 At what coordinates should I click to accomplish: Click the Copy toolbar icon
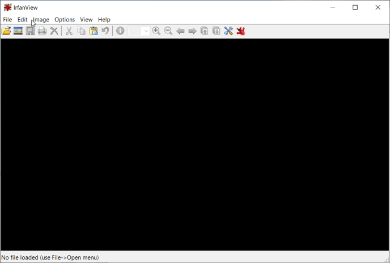click(x=81, y=31)
